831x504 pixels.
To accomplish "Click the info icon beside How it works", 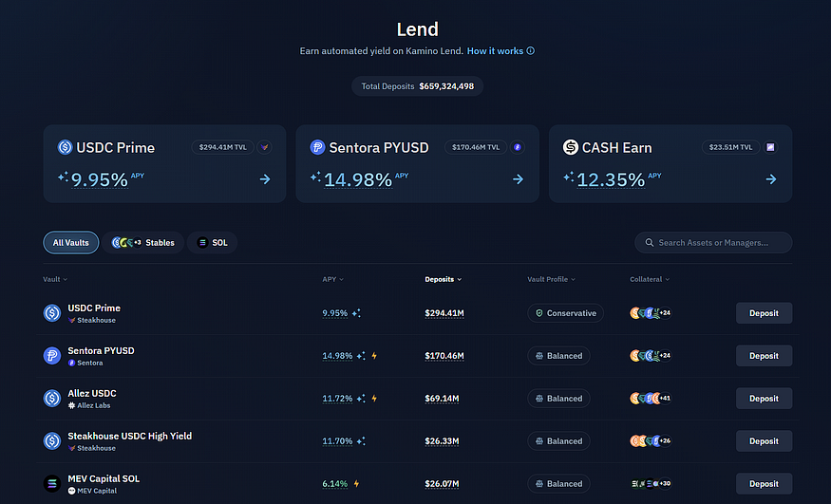I will (531, 51).
